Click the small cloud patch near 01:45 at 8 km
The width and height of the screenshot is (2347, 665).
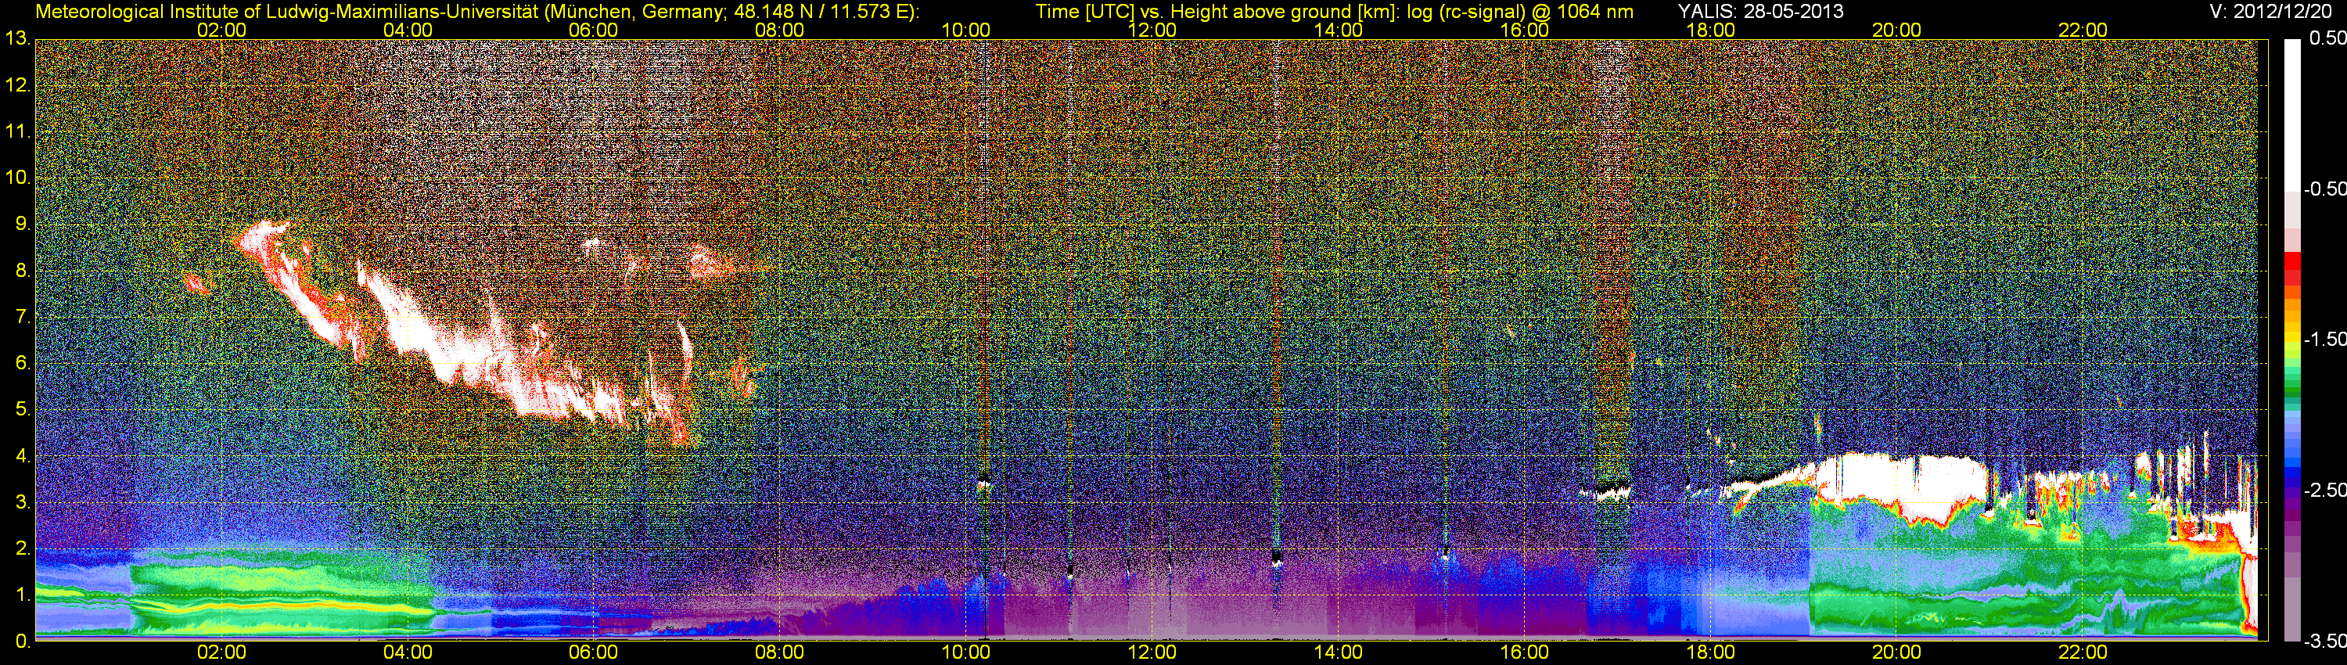click(x=197, y=282)
